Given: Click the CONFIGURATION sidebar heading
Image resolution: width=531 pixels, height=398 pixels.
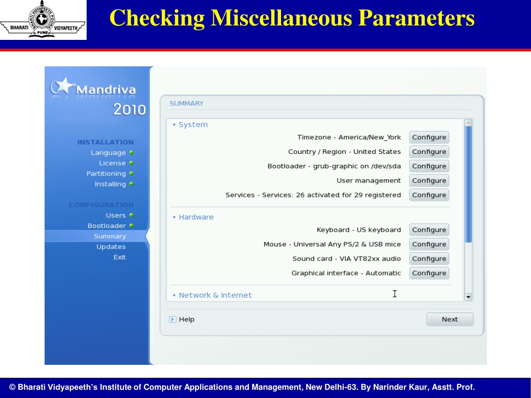Looking at the screenshot, I should click(x=101, y=205).
